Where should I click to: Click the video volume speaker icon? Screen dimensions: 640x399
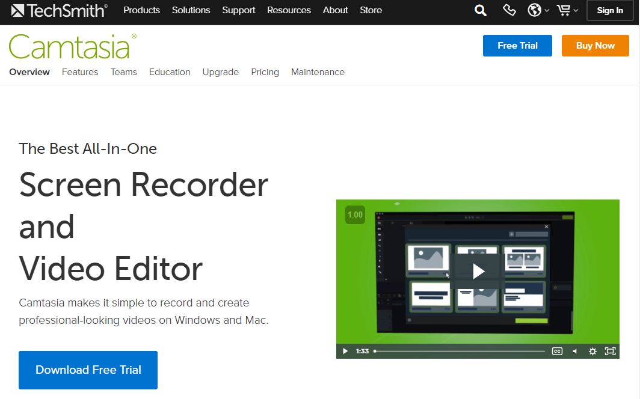(575, 352)
